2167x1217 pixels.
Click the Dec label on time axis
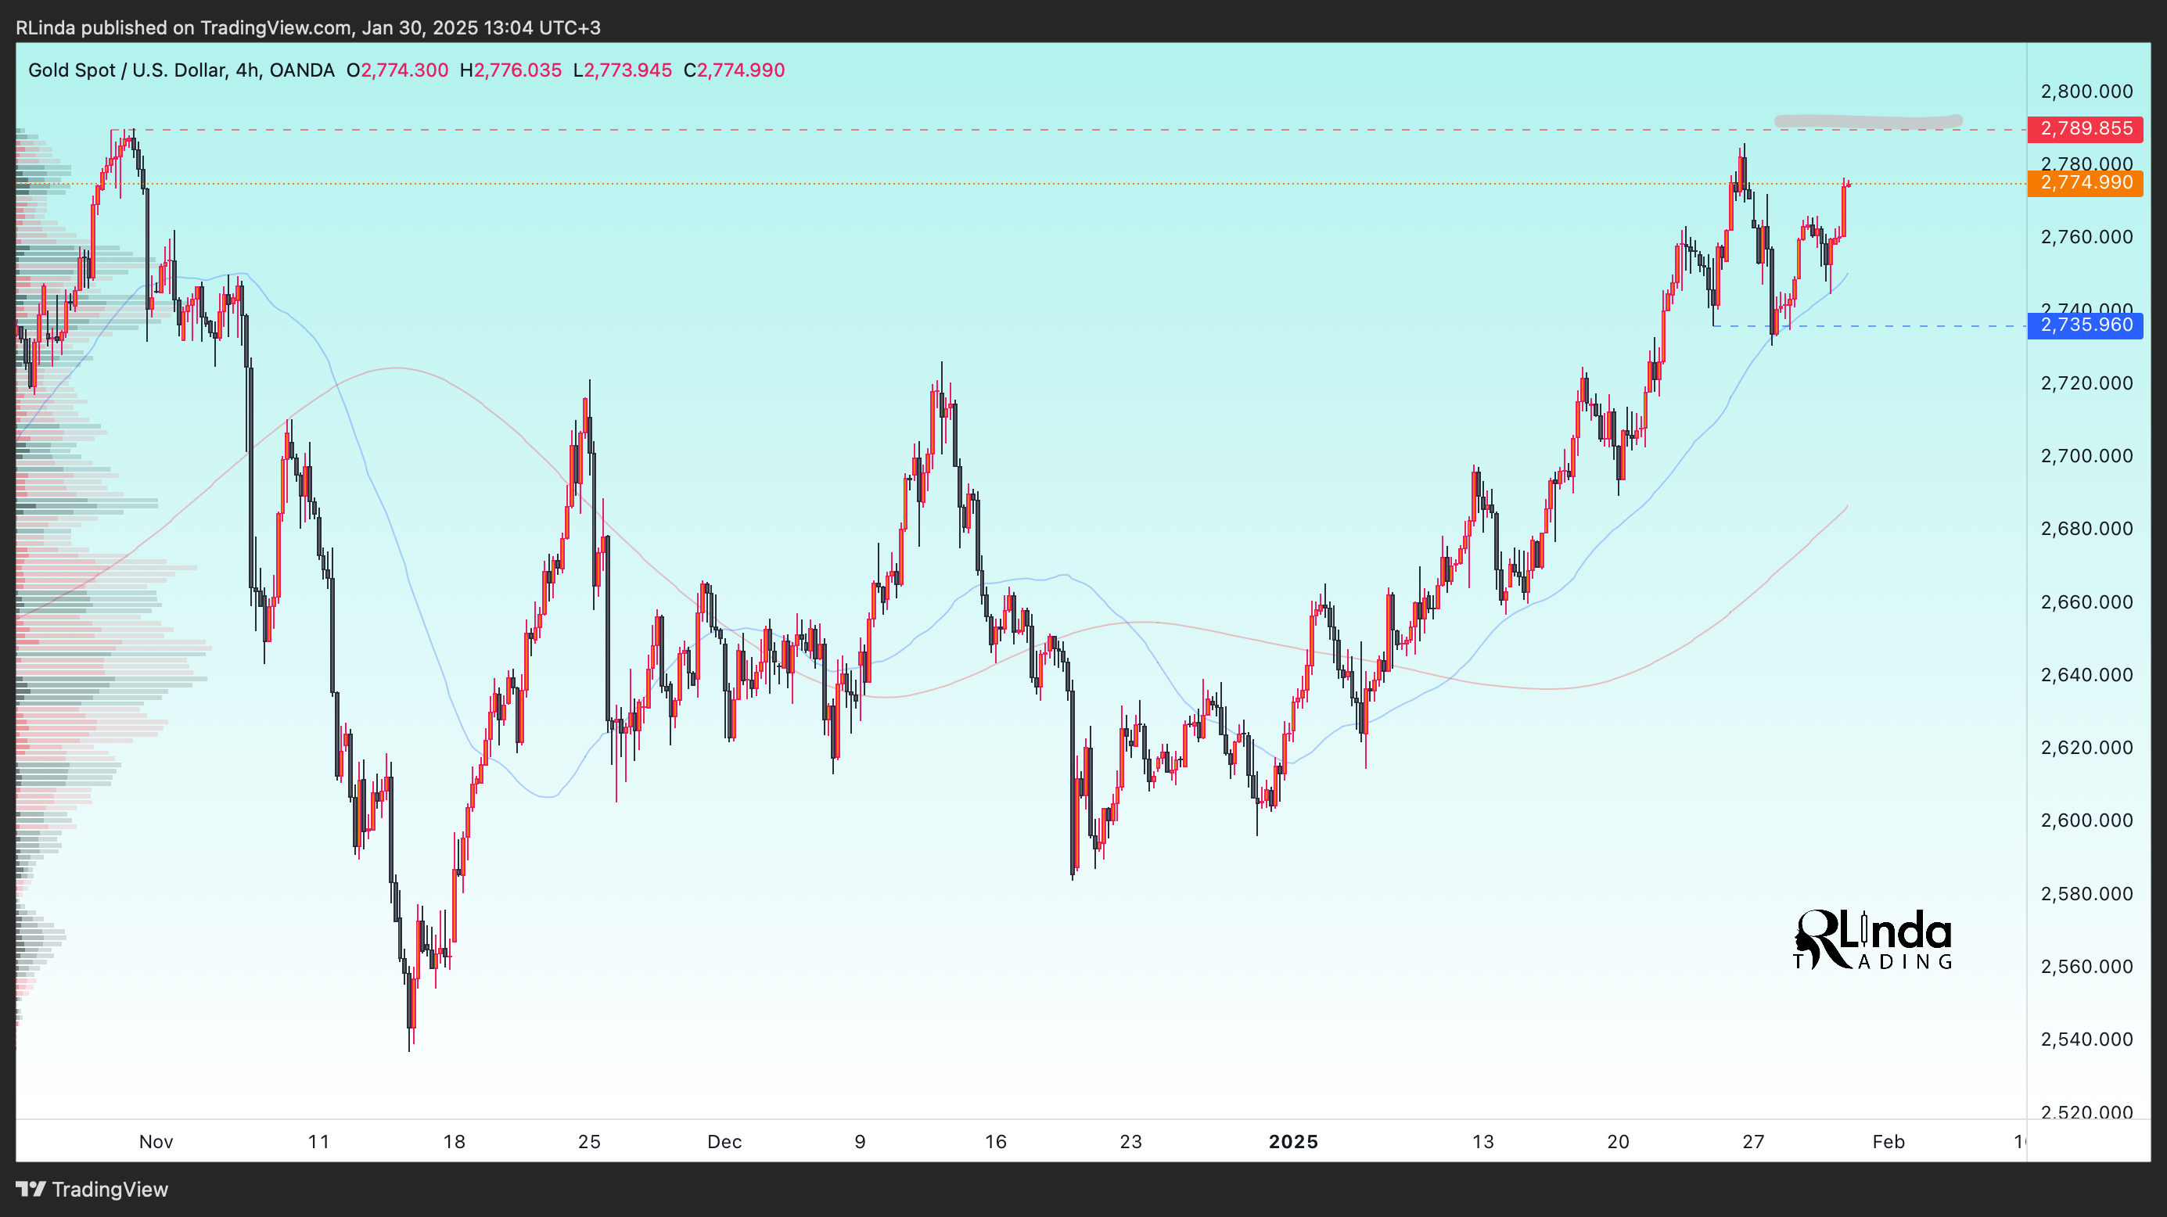point(724,1141)
